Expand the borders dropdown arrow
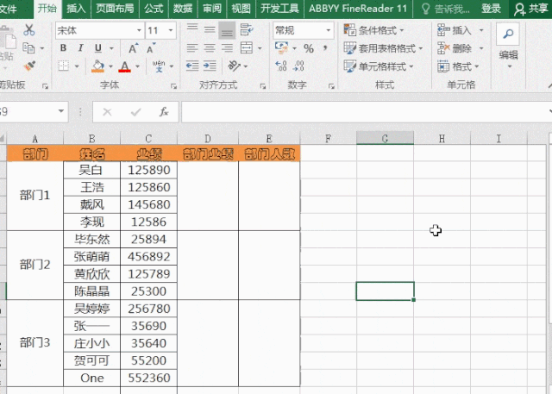Image resolution: width=552 pixels, height=394 pixels. (77, 66)
